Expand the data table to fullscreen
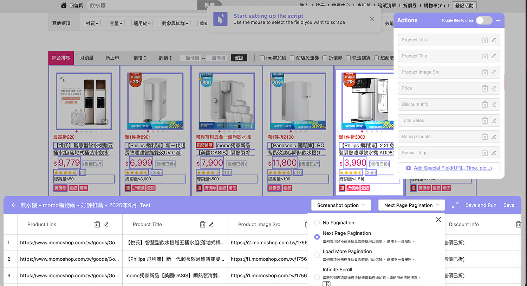 pyautogui.click(x=455, y=205)
